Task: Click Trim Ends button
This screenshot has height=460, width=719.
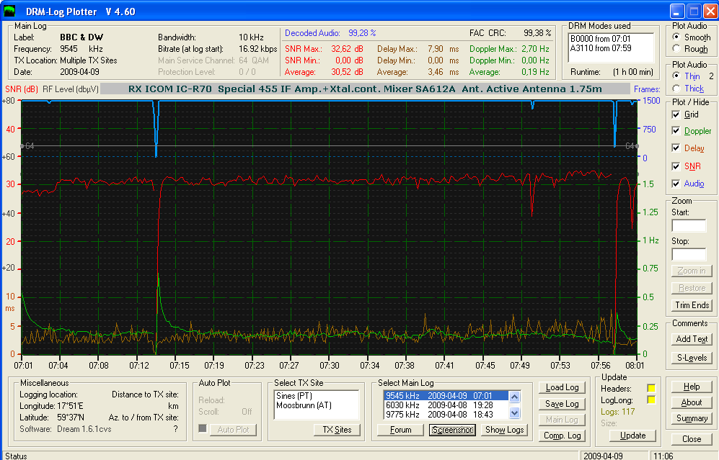Action: 692,305
